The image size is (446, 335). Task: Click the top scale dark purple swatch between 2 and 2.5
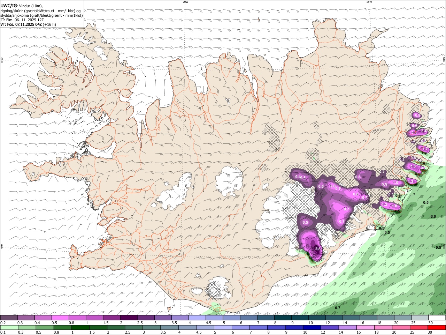point(129,318)
